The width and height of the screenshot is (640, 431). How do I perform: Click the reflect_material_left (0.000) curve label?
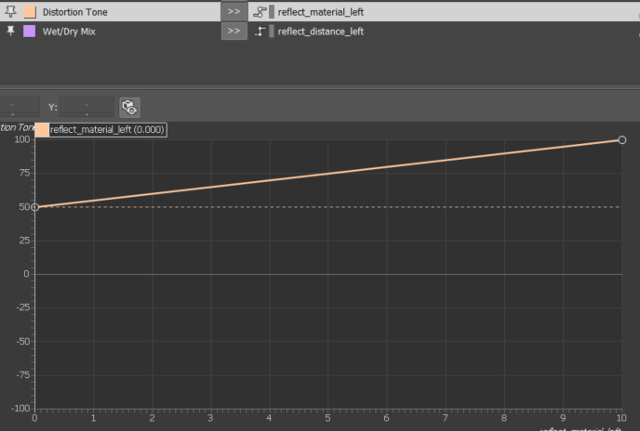[x=107, y=130]
